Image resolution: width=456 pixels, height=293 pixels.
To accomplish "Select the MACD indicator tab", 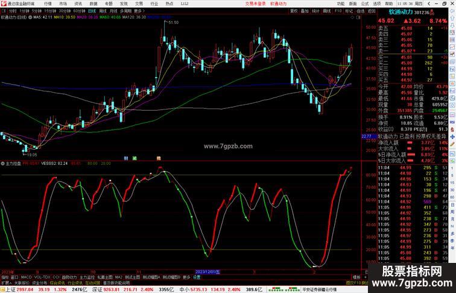I will point(26,277).
